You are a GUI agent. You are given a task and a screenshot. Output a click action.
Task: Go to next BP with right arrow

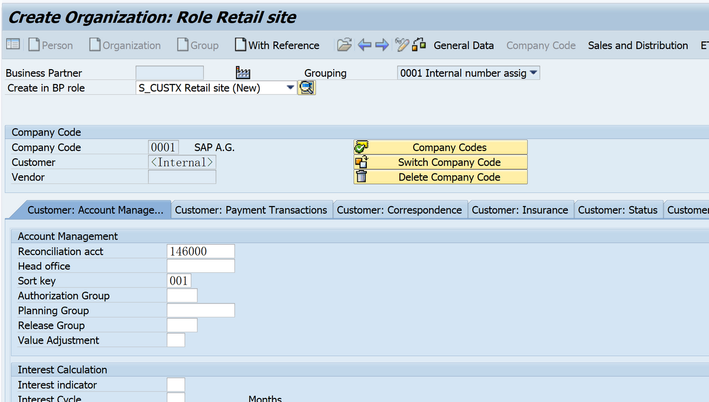pos(382,45)
